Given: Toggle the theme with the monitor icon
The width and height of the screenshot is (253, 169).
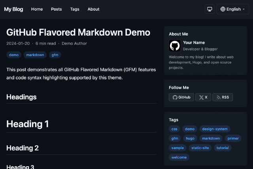Looking at the screenshot, I should coord(210,9).
